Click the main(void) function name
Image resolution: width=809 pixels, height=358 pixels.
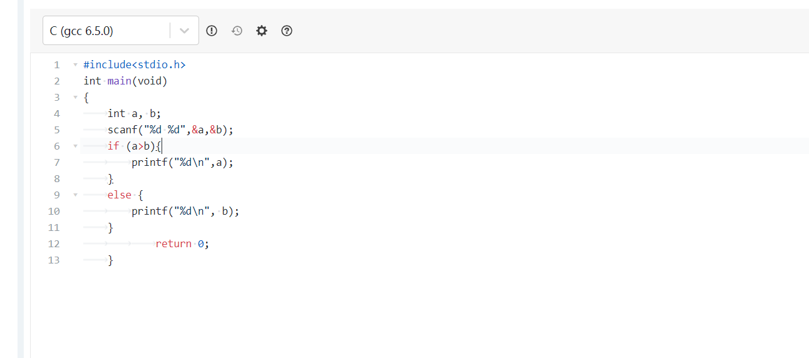coord(120,81)
